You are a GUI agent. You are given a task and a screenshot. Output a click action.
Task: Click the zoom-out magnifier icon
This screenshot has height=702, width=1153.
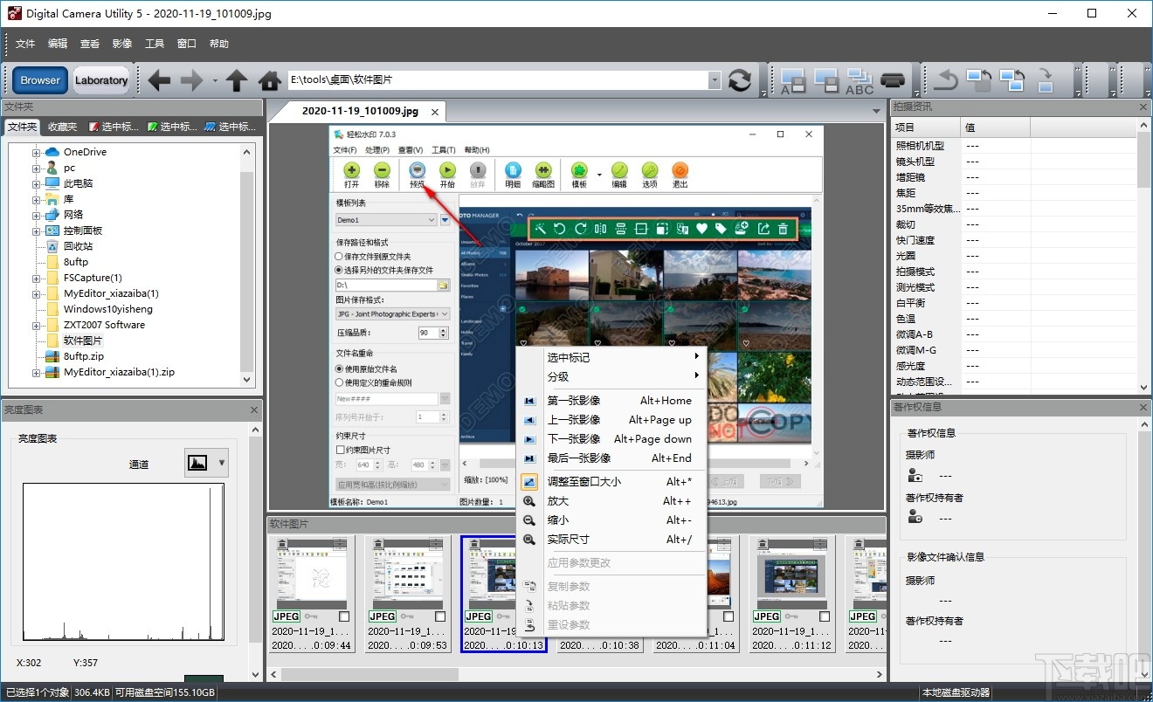coord(529,520)
